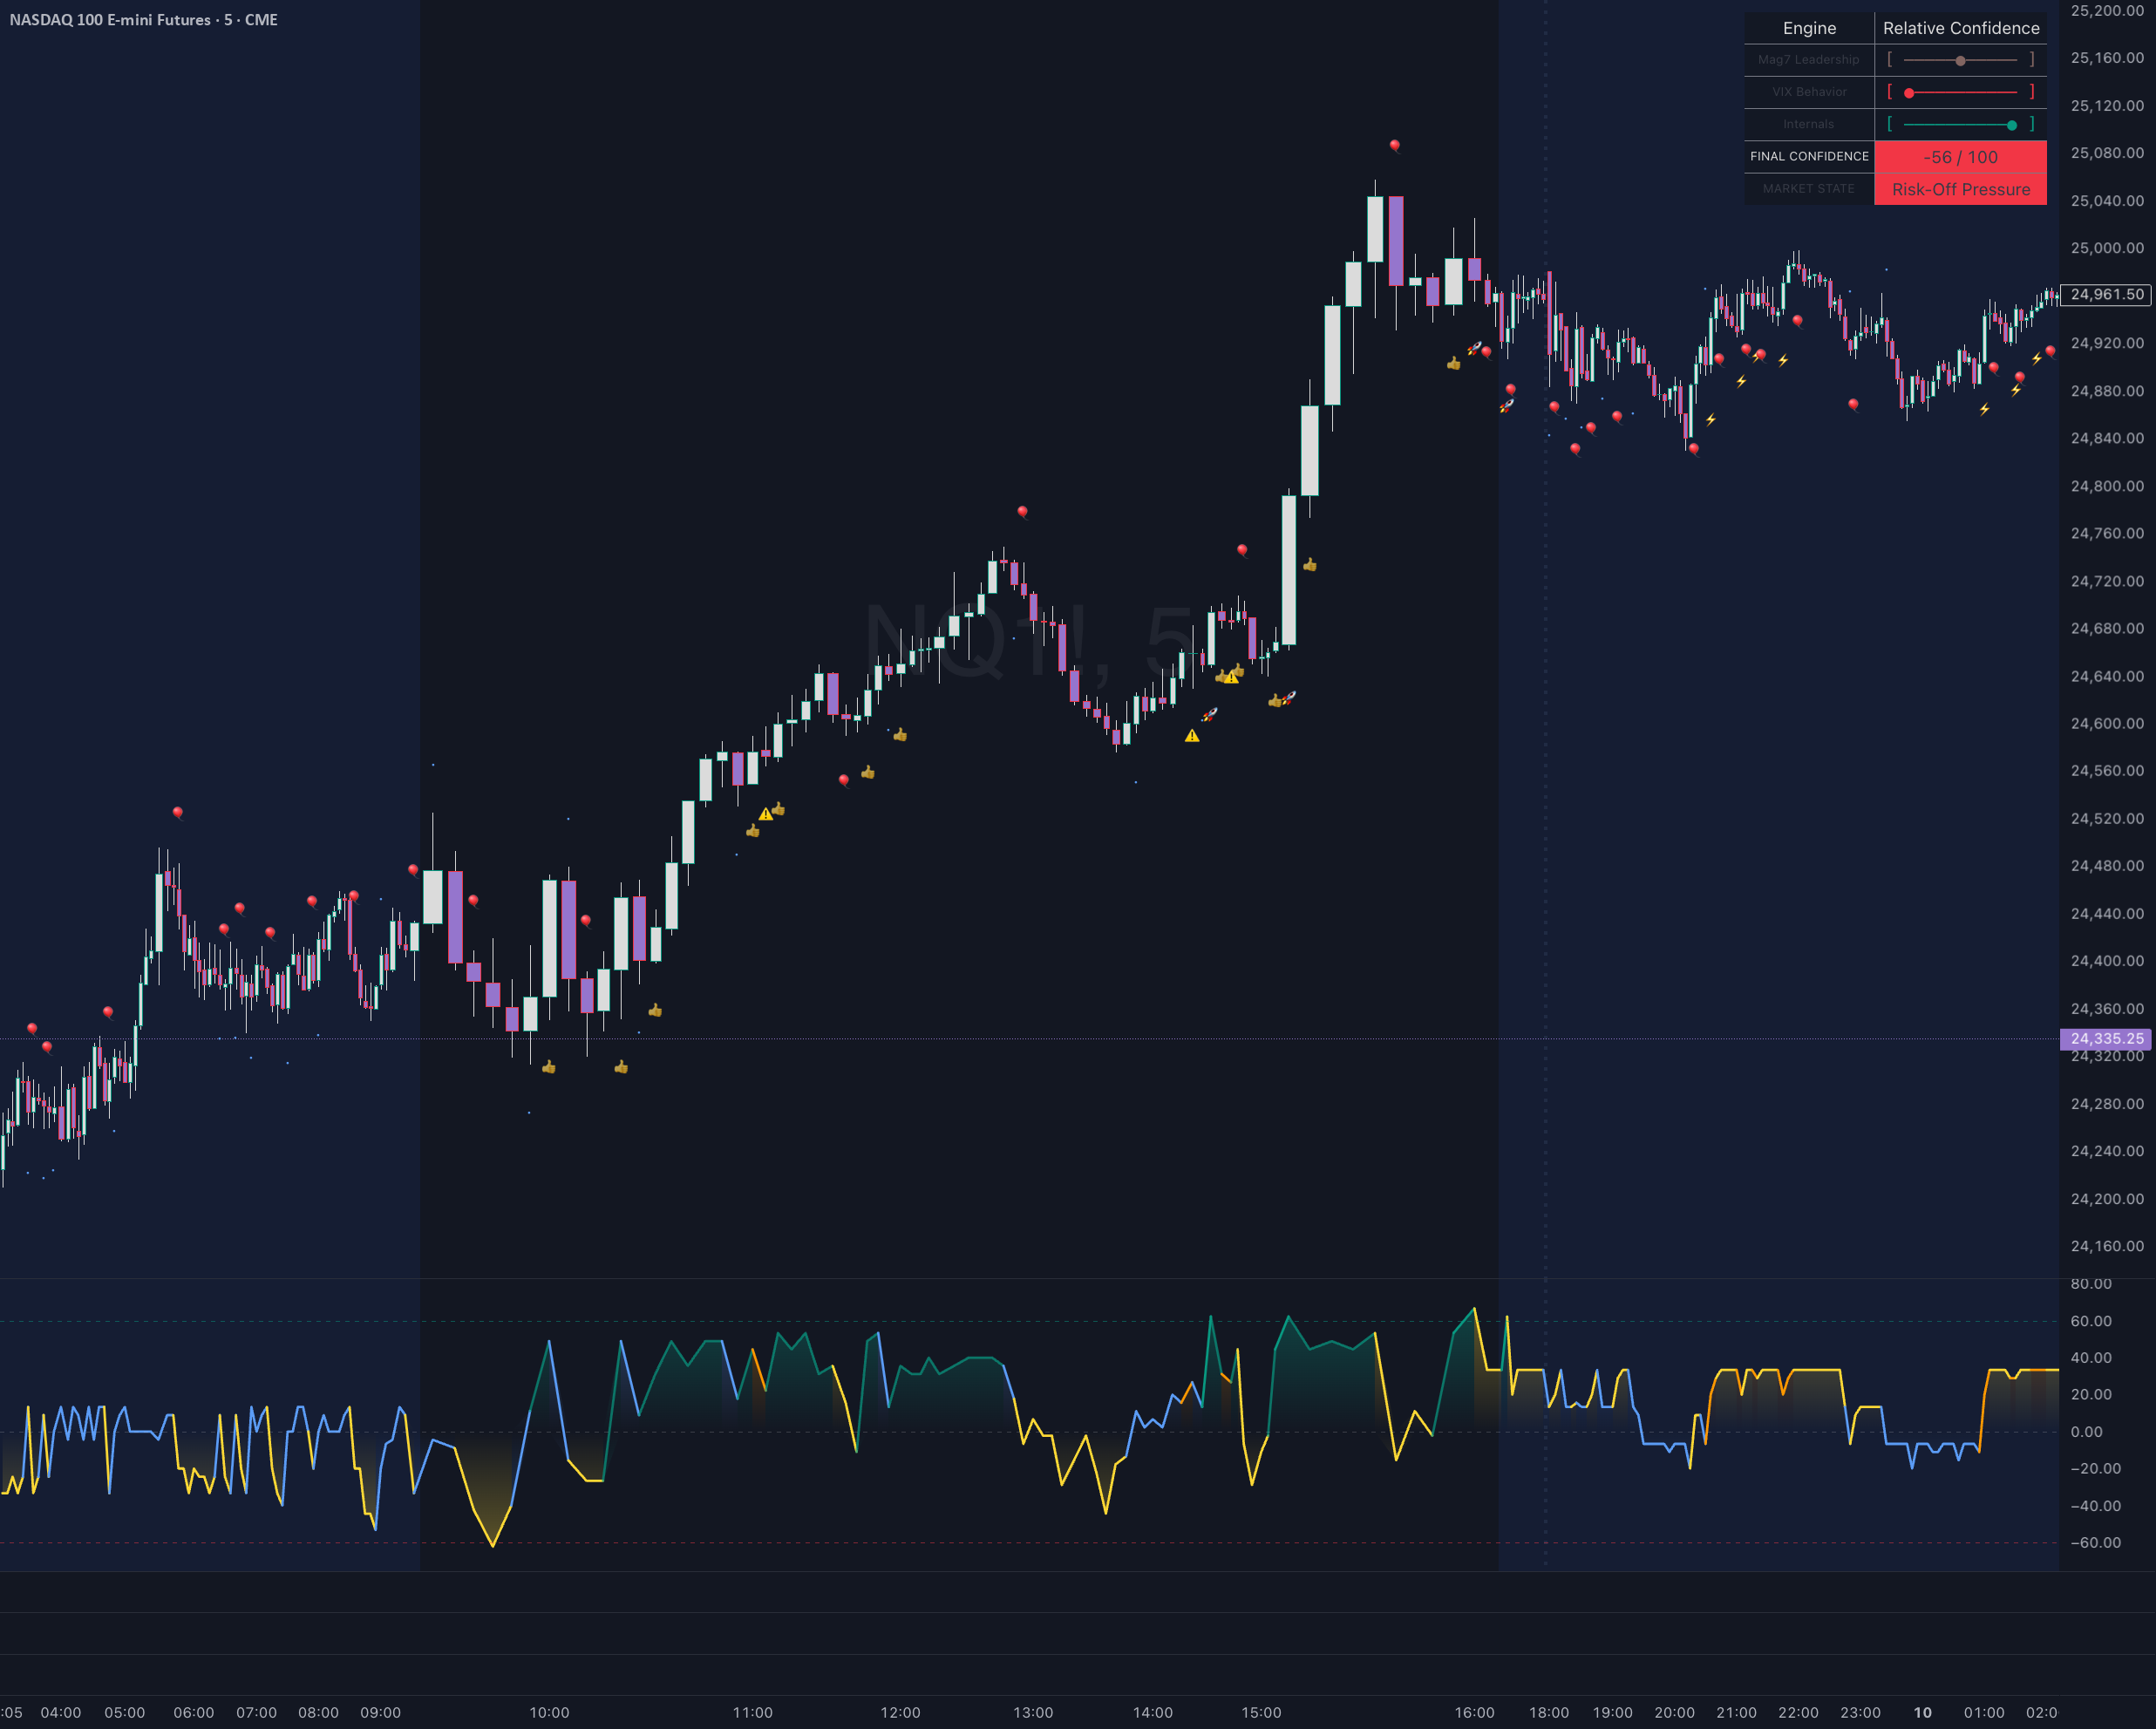Click the purple 24,335.25 price label

coord(2106,1039)
